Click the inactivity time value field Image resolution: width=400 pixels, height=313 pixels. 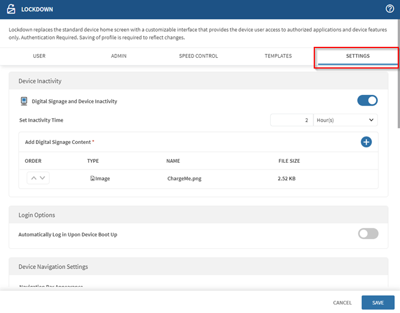click(291, 120)
